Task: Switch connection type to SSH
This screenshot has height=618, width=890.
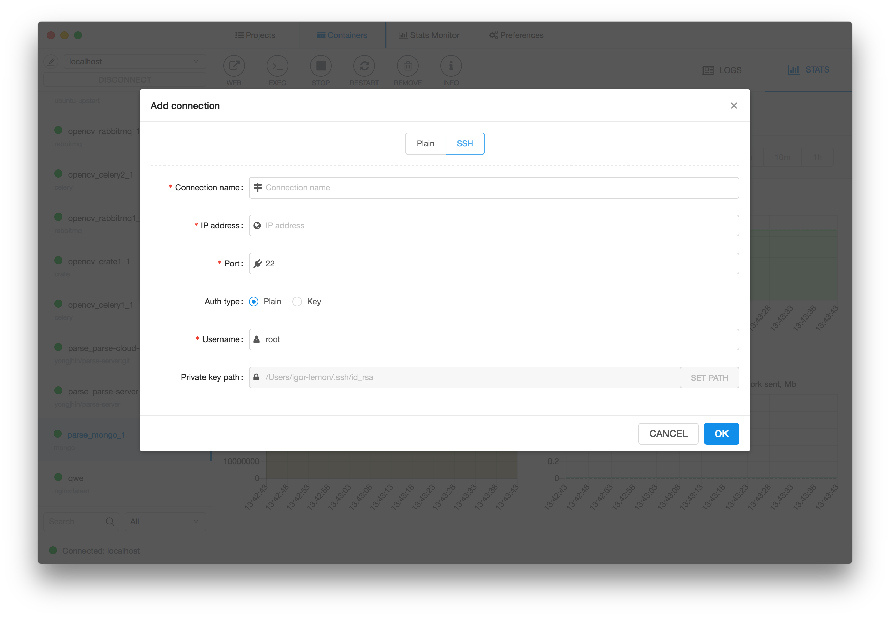Action: pyautogui.click(x=465, y=144)
